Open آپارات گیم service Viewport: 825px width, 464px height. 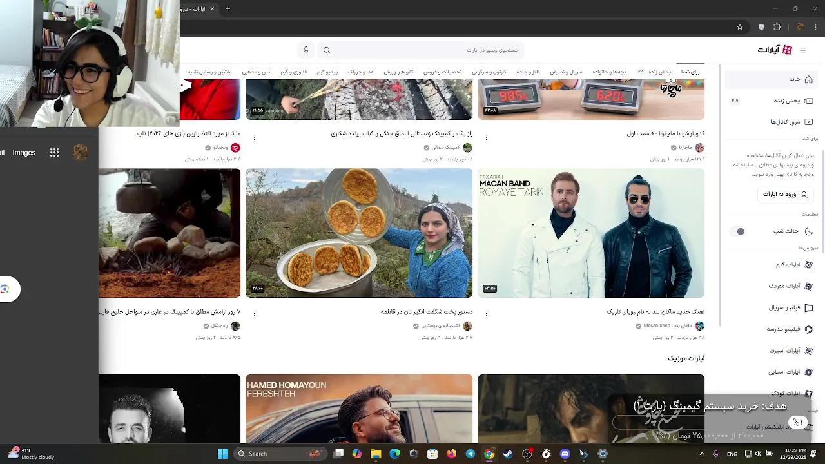point(793,265)
